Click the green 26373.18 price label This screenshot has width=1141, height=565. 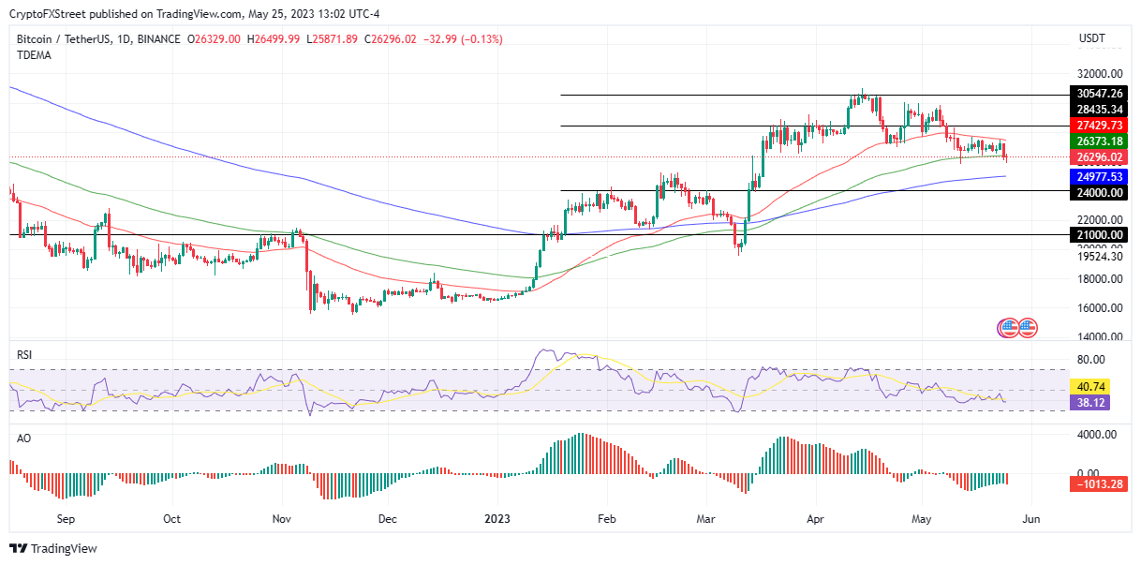[1099, 141]
